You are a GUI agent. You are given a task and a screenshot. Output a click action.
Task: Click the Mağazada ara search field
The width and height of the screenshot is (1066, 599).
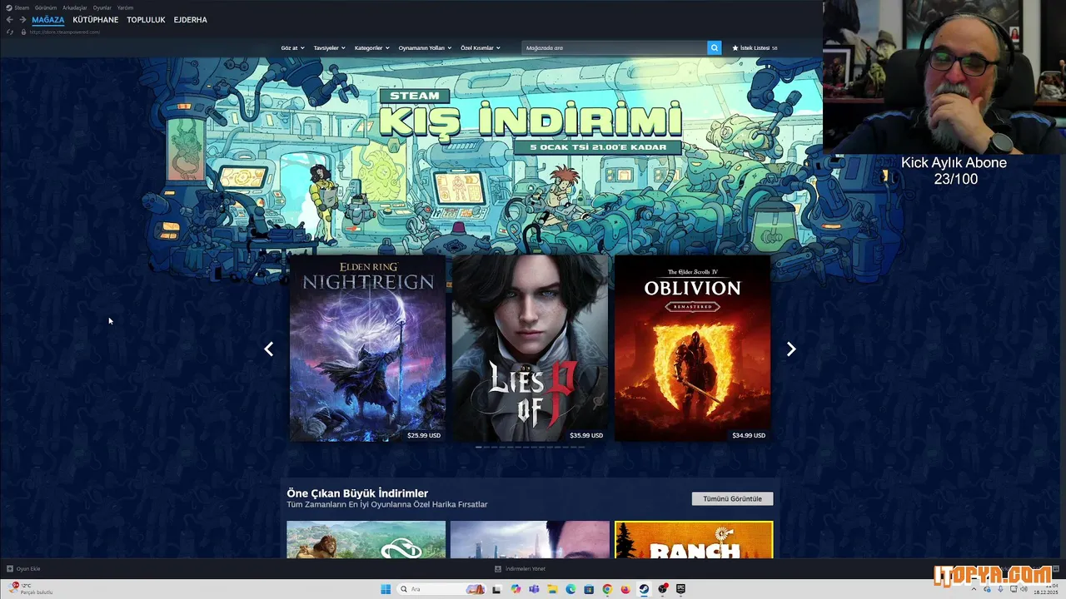pyautogui.click(x=615, y=48)
